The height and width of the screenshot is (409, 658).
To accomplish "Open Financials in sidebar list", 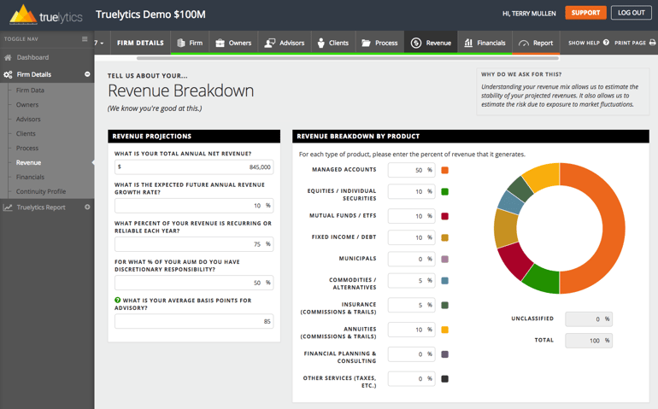I will point(30,177).
